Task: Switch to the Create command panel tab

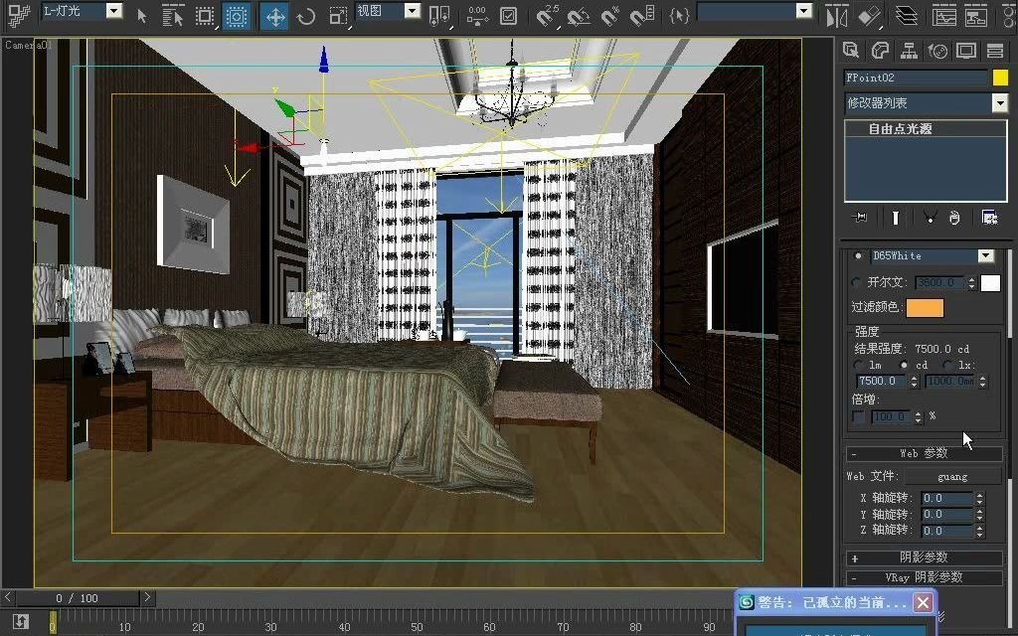Action: (852, 50)
